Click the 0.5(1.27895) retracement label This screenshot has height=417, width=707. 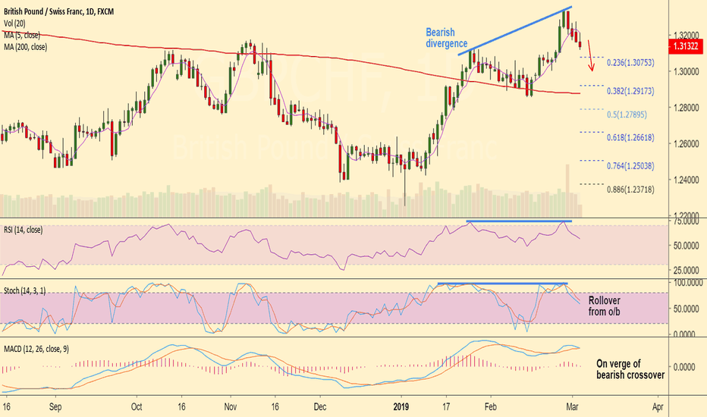coord(627,114)
